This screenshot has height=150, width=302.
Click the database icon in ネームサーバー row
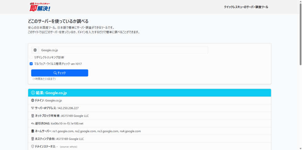[32, 131]
